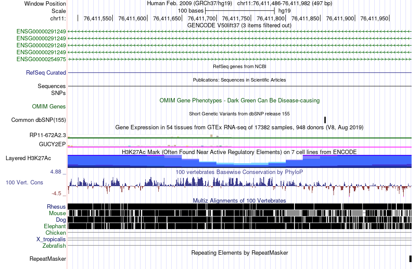Click Publications Sequences in Scientific Articles title

click(x=239, y=80)
